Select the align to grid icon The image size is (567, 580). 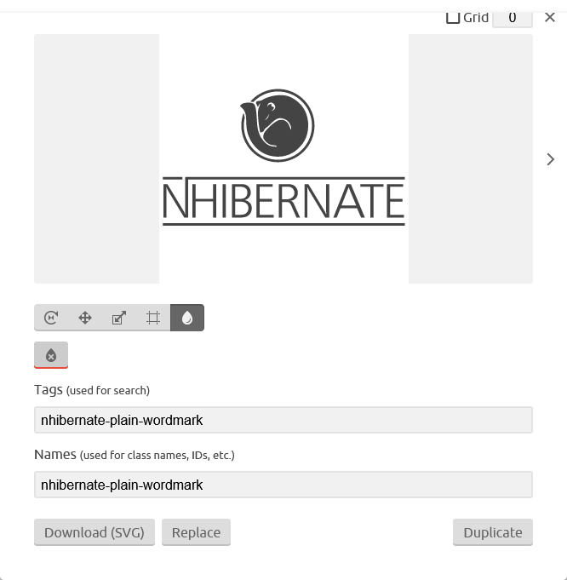pos(153,318)
